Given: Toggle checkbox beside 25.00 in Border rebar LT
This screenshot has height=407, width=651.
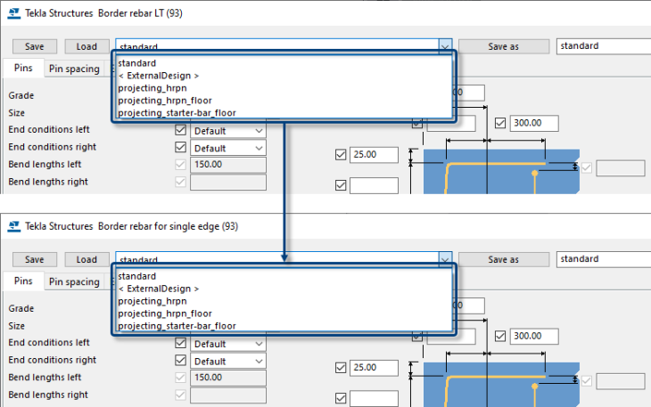Looking at the screenshot, I should (341, 155).
